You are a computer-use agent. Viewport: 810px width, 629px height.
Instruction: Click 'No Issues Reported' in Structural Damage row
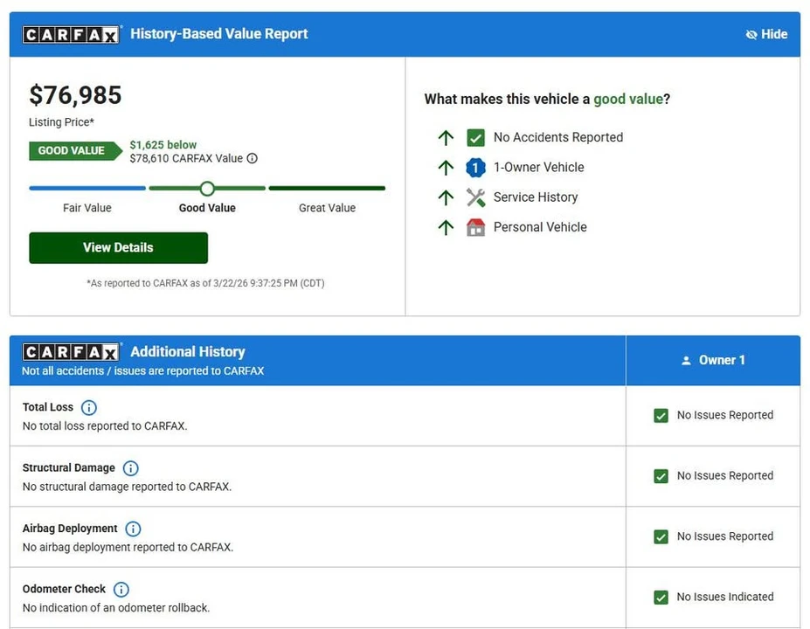(725, 475)
